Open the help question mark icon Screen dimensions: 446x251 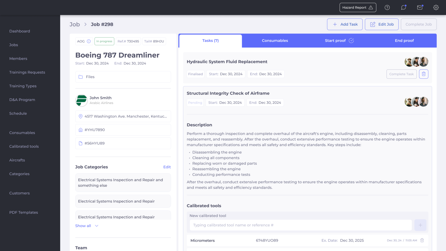click(x=387, y=8)
